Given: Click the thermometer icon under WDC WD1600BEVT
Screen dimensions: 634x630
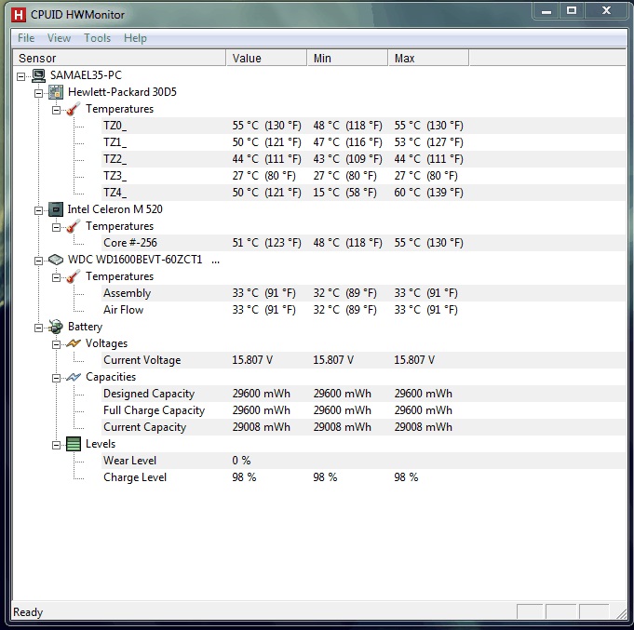Looking at the screenshot, I should tap(74, 276).
